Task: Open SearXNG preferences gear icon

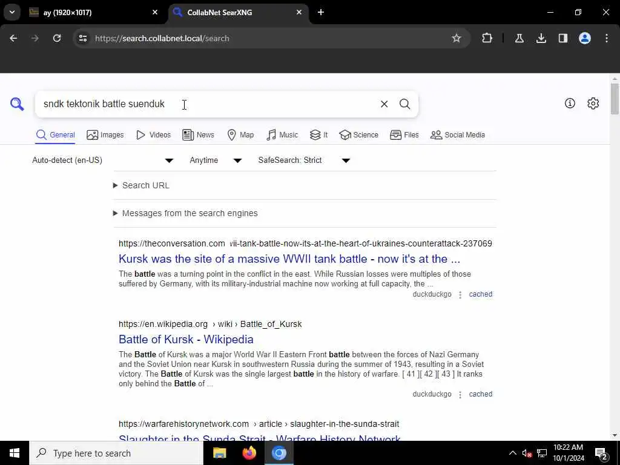Action: [x=593, y=103]
